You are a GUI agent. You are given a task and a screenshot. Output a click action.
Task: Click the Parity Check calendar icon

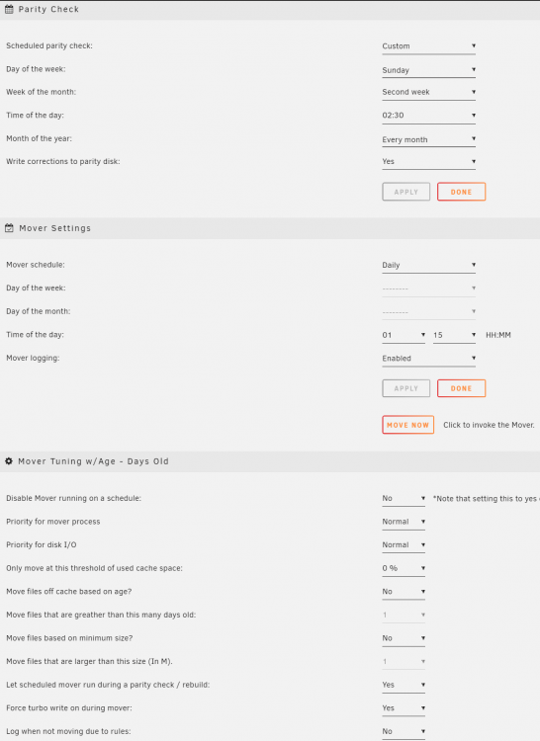pos(9,9)
